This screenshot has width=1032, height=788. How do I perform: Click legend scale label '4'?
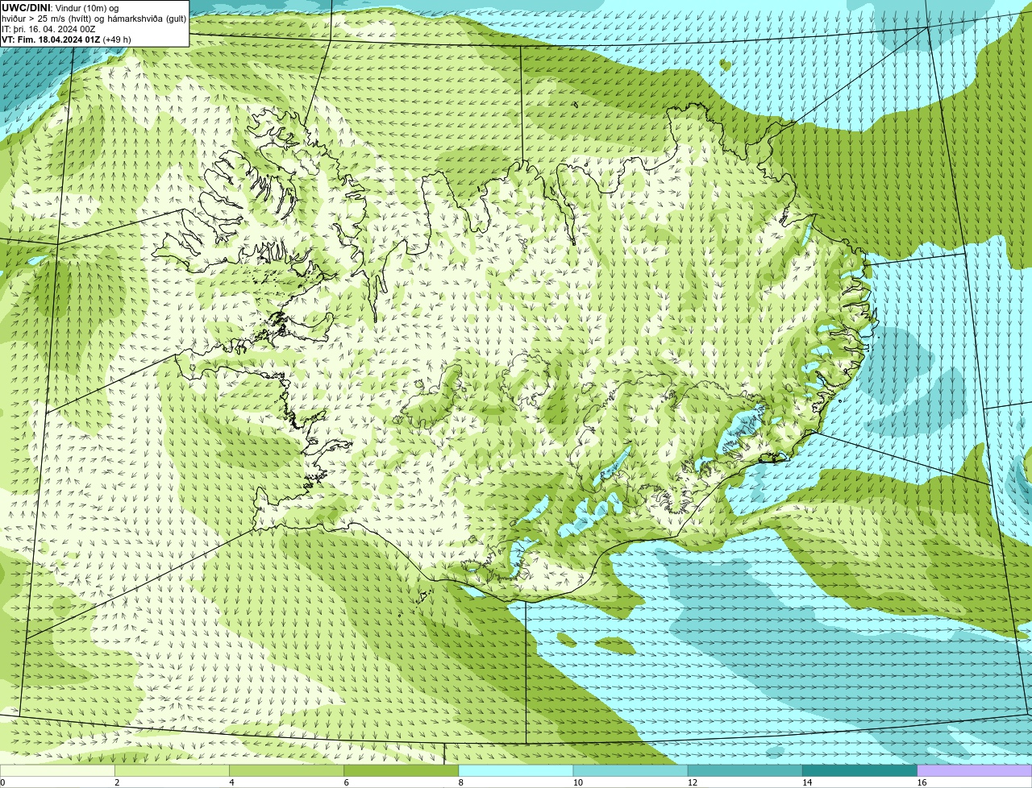(x=231, y=782)
